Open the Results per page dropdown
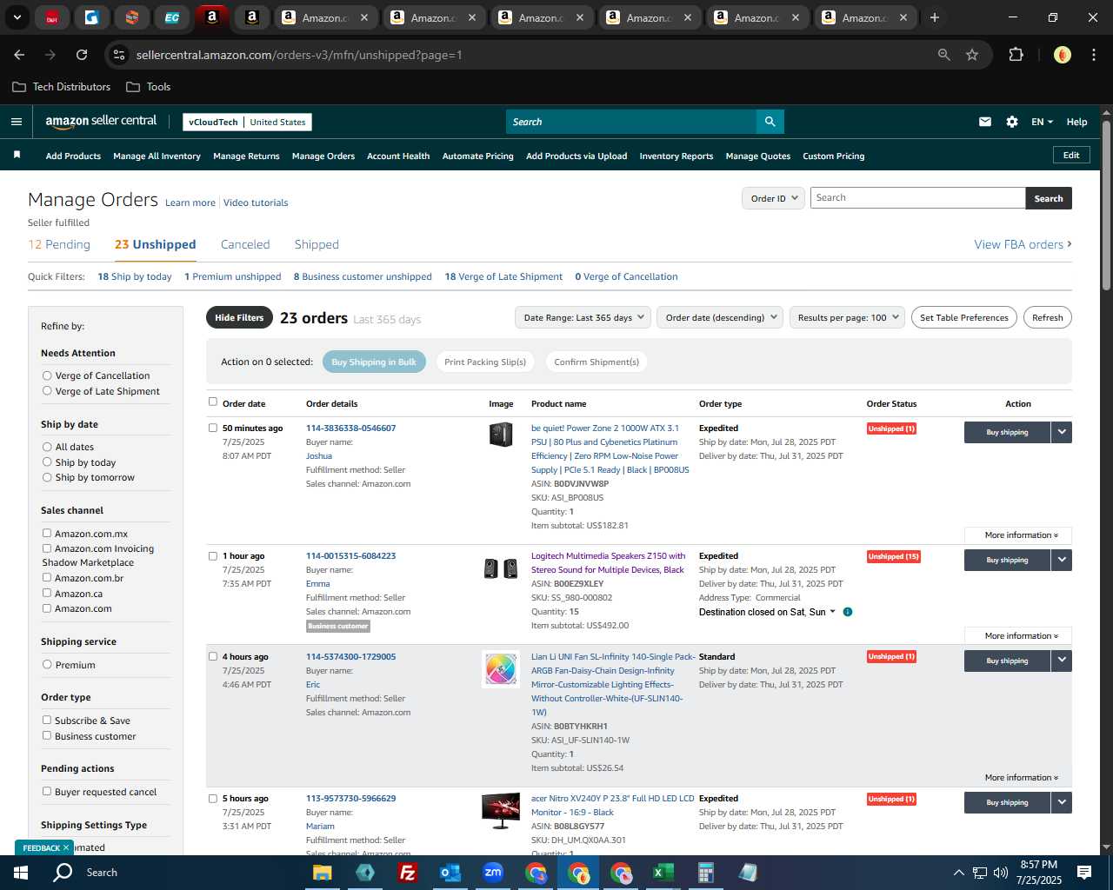Screen dimensions: 1113x890 (848, 317)
